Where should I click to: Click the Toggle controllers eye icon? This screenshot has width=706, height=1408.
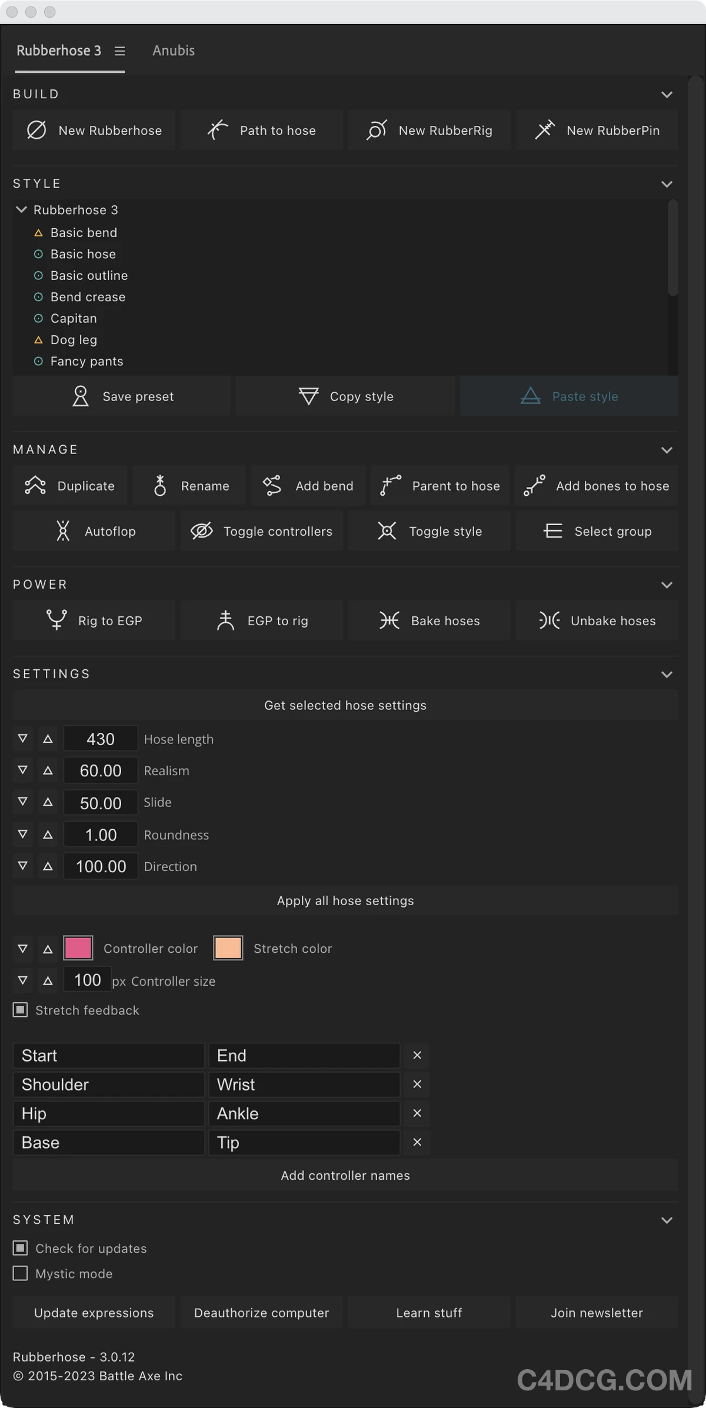(202, 530)
